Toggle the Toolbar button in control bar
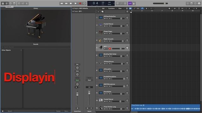 tap(14, 3)
